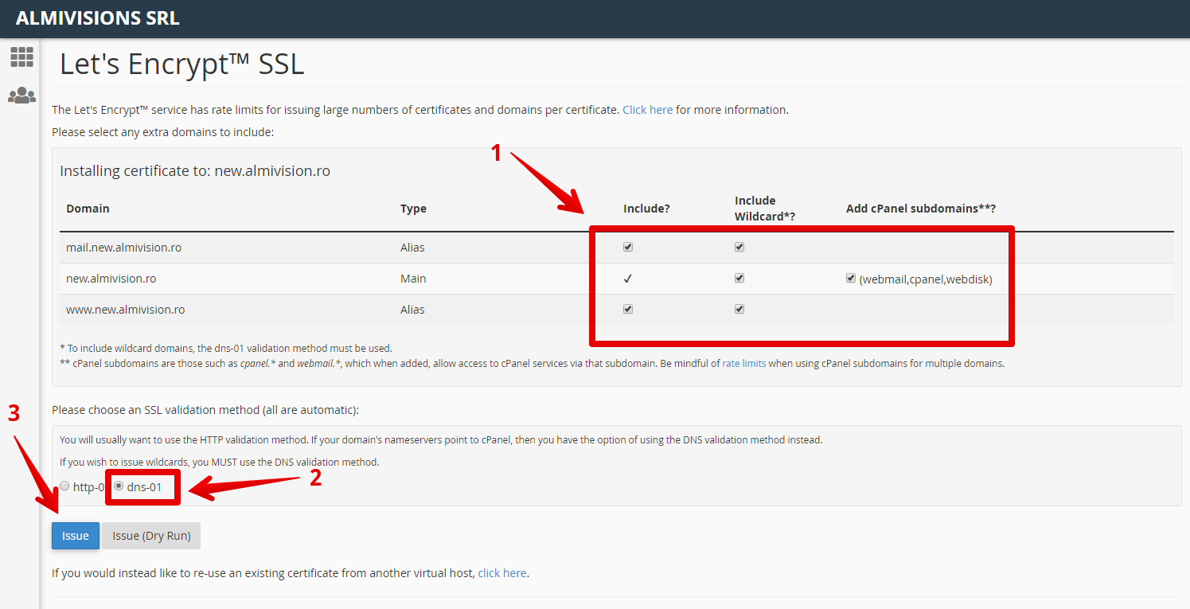Open the cPanel home grid icon
This screenshot has height=609, width=1190.
[x=21, y=57]
